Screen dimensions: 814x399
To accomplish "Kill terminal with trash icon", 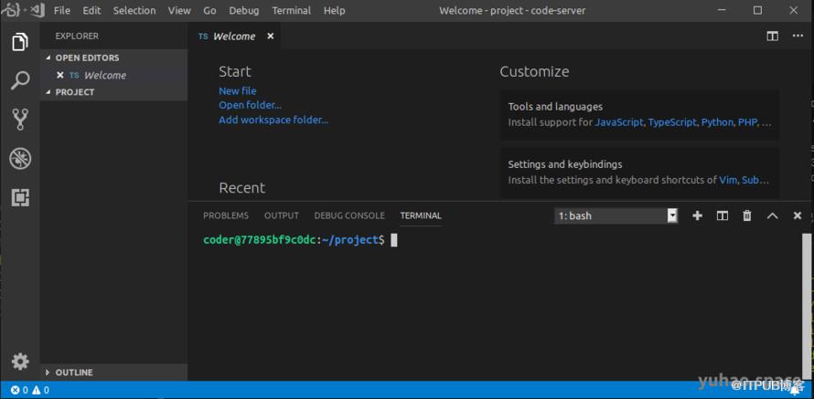I will [747, 215].
